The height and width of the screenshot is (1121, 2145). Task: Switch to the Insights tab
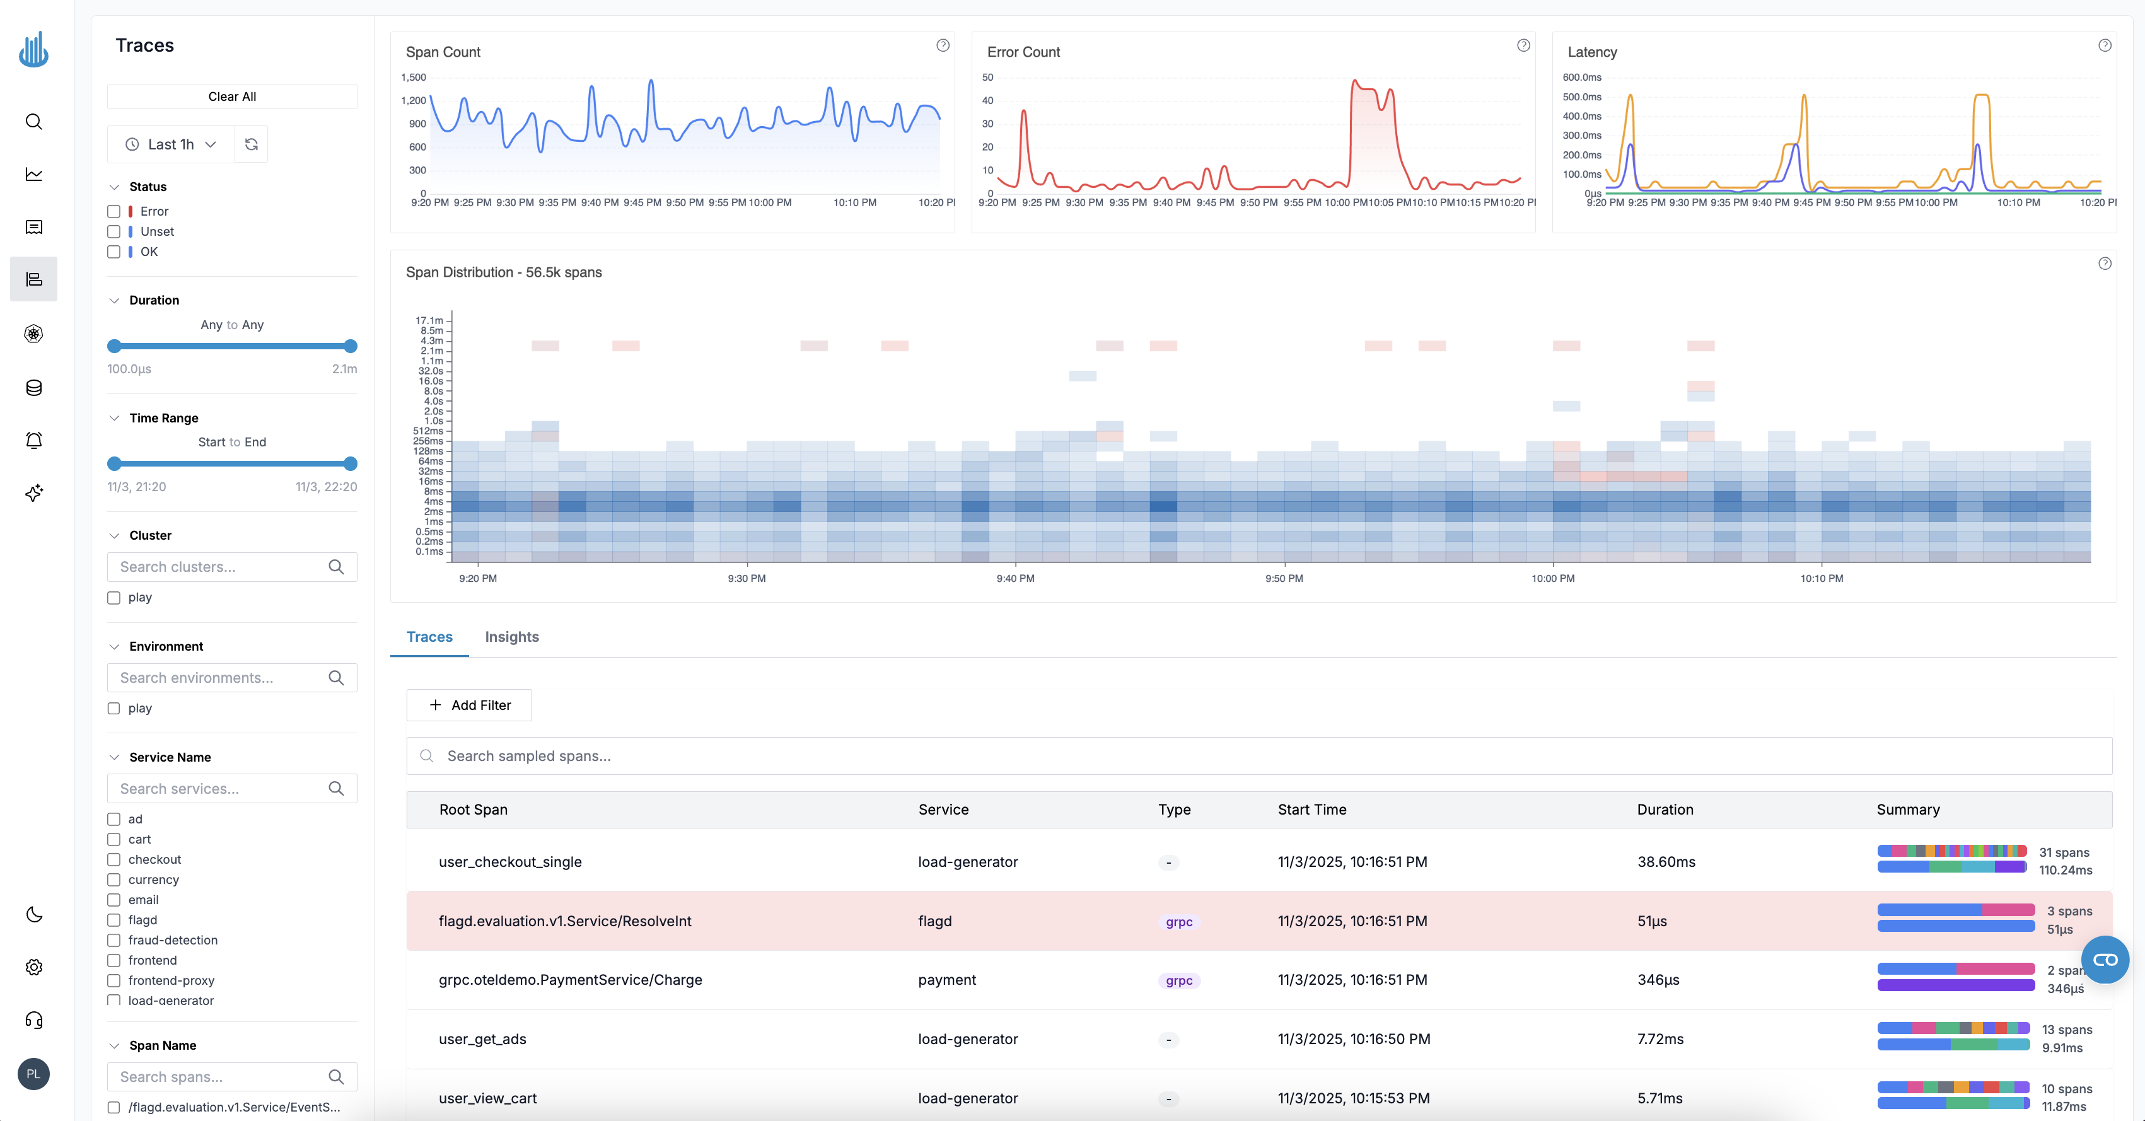511,636
